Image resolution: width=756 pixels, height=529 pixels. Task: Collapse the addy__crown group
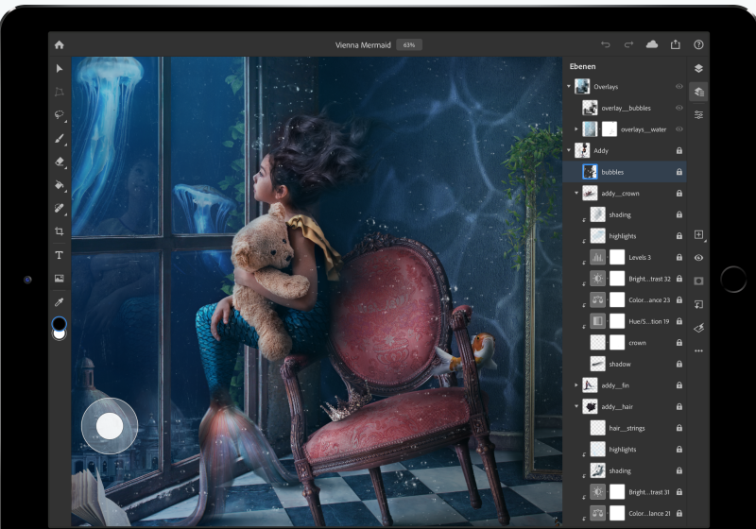pos(576,194)
